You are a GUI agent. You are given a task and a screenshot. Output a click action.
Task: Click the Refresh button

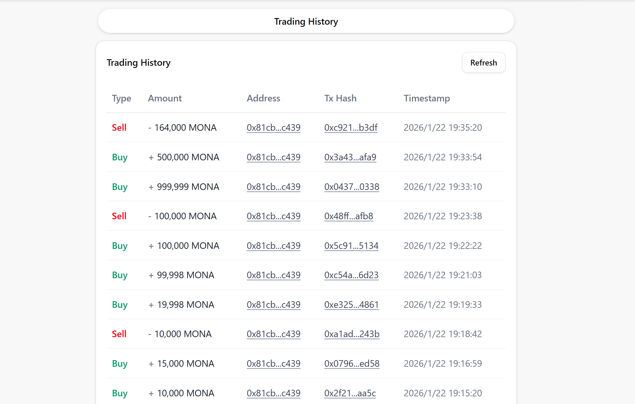[483, 62]
